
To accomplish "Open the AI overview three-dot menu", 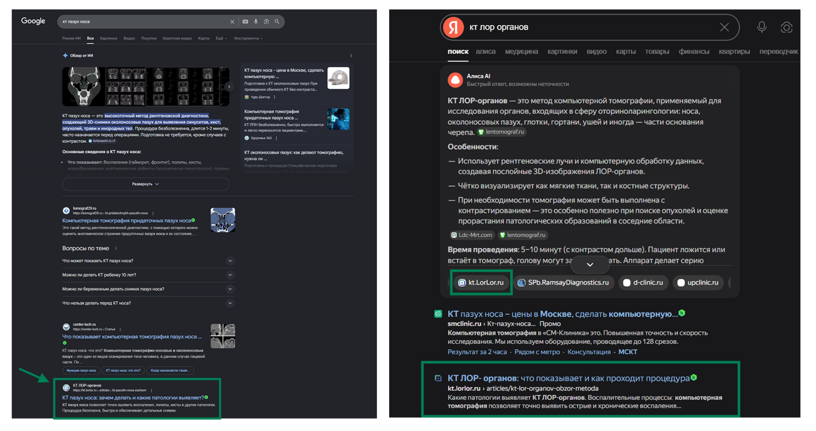I will [351, 56].
